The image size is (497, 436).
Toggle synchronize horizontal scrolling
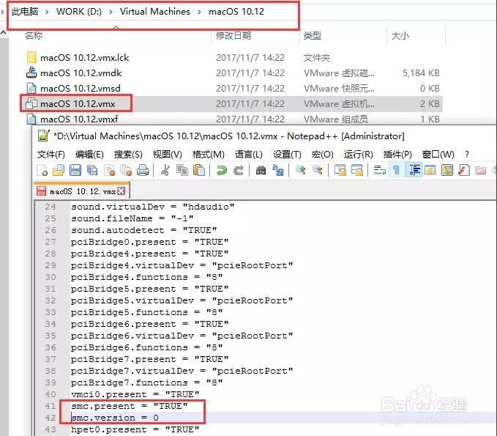357,171
